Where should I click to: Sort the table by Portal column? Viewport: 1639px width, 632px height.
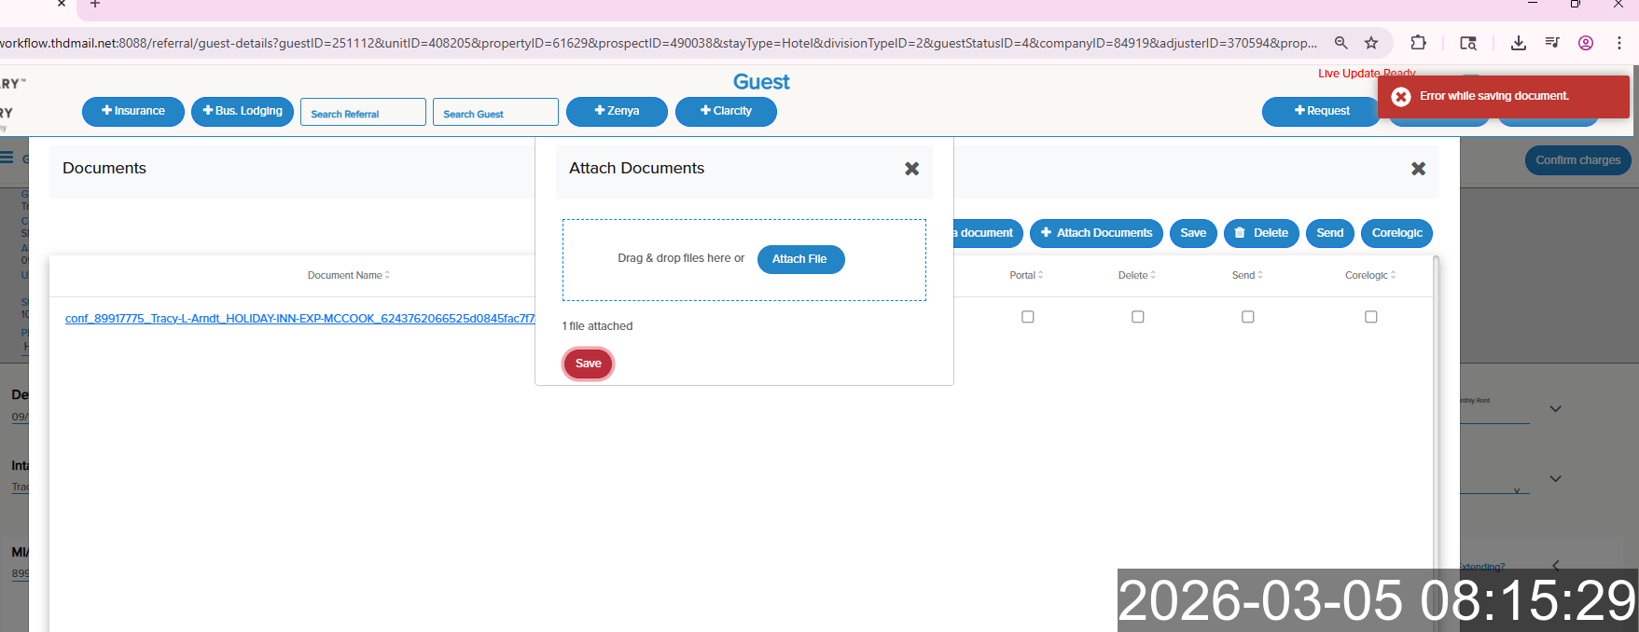(1026, 275)
